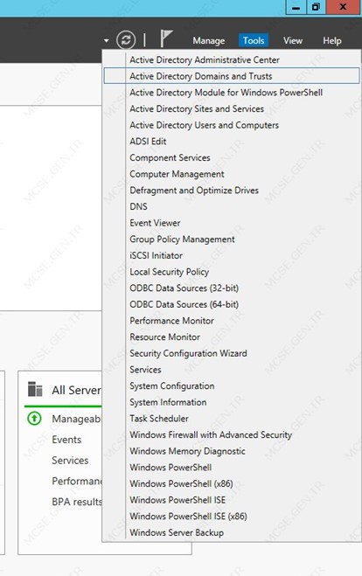This screenshot has height=576, width=362.
Task: Click BPA results link
Action: coord(76,502)
